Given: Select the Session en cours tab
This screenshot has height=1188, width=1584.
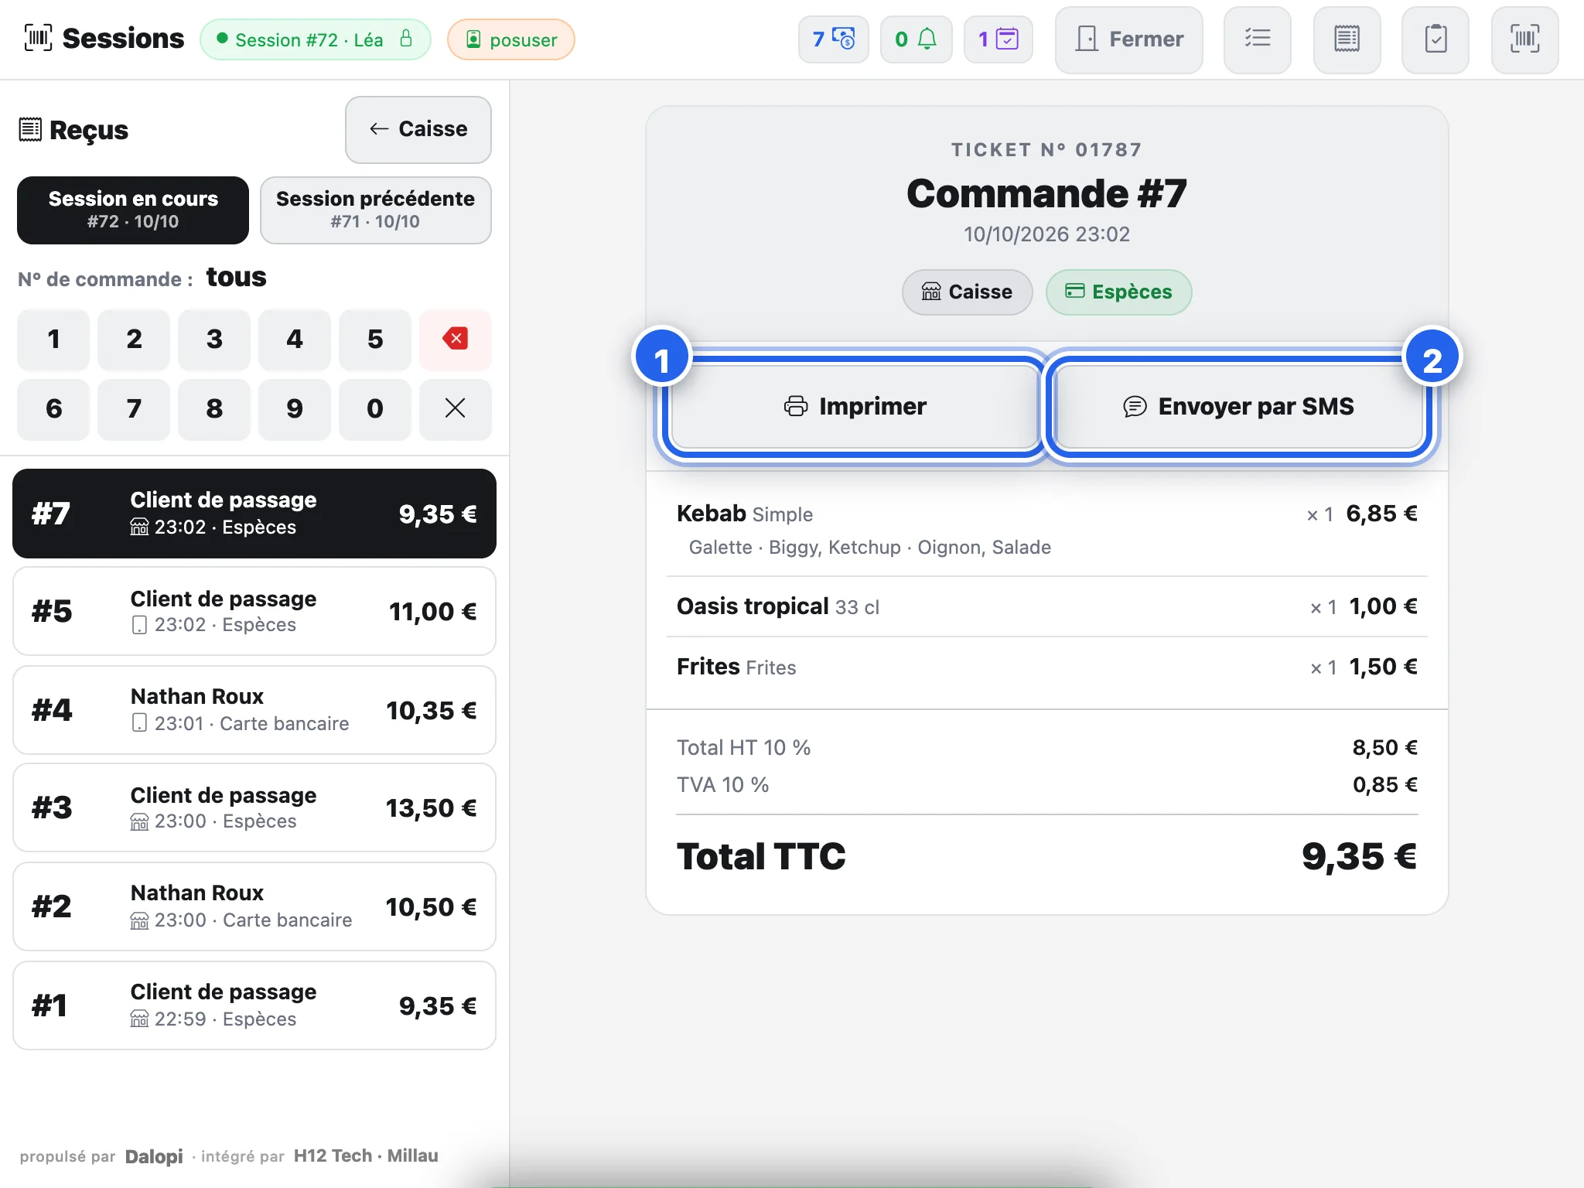Looking at the screenshot, I should (133, 210).
